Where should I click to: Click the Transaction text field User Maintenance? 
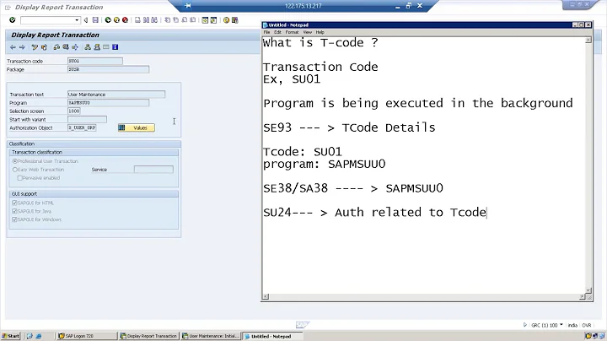(x=116, y=95)
